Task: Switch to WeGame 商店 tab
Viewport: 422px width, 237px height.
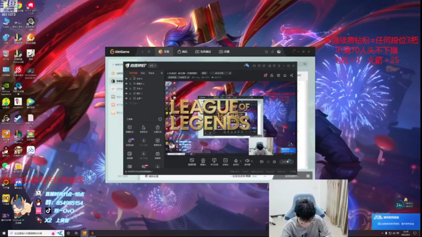Action: coord(183,52)
